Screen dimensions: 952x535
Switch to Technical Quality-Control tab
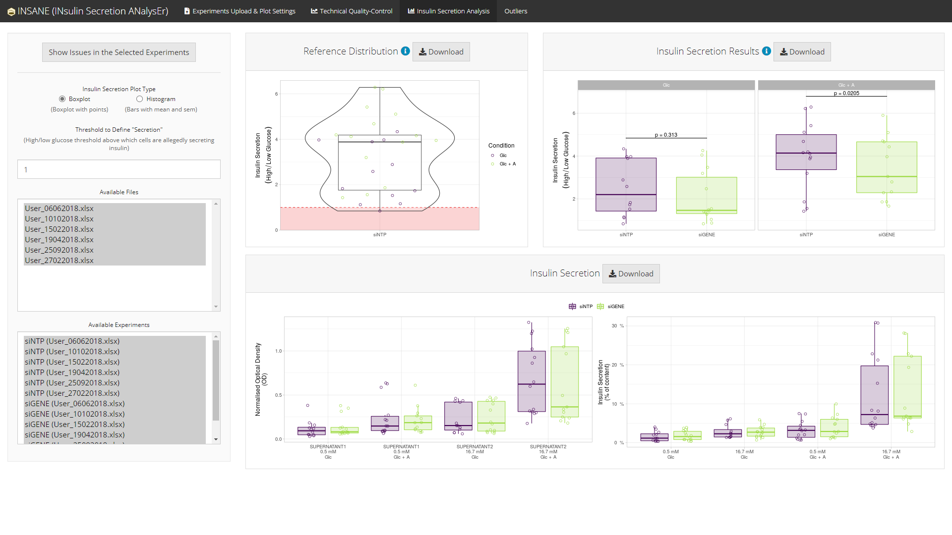[351, 11]
